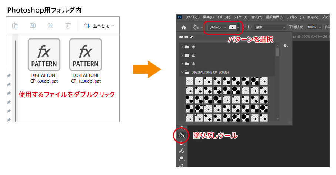Screen dimensions: 336x175
Task: Choose last pattern in first row of DIGITALTONE group
Action: pyautogui.click(x=264, y=81)
